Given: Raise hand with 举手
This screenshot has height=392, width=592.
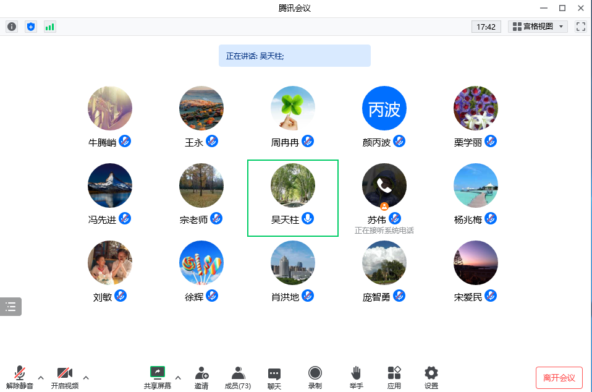Looking at the screenshot, I should 356,378.
